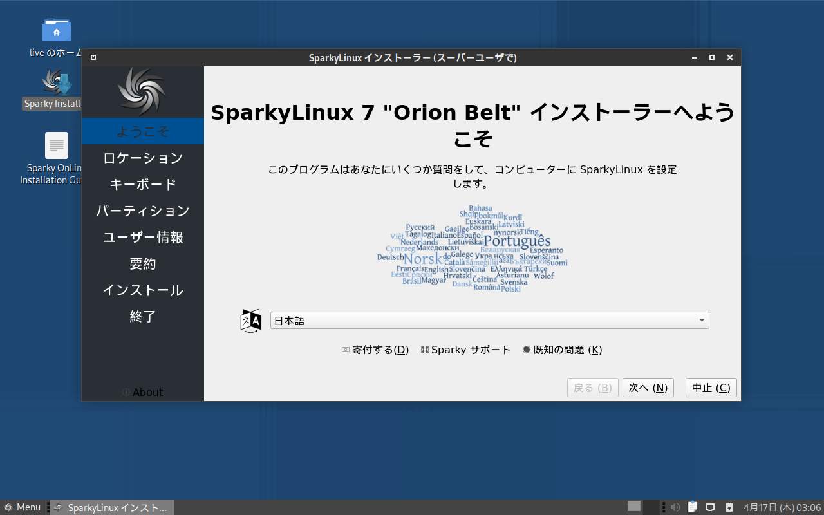Open the About button in the sidebar
824x515 pixels.
pyautogui.click(x=143, y=392)
